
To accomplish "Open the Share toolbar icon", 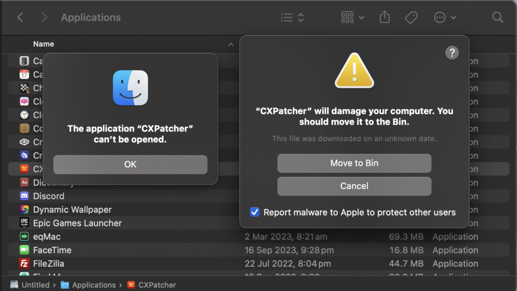I will pyautogui.click(x=385, y=18).
